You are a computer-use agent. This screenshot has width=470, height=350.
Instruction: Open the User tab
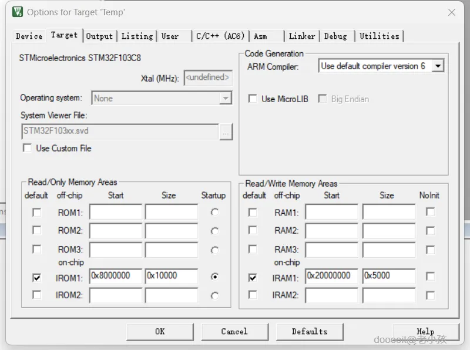click(x=174, y=36)
